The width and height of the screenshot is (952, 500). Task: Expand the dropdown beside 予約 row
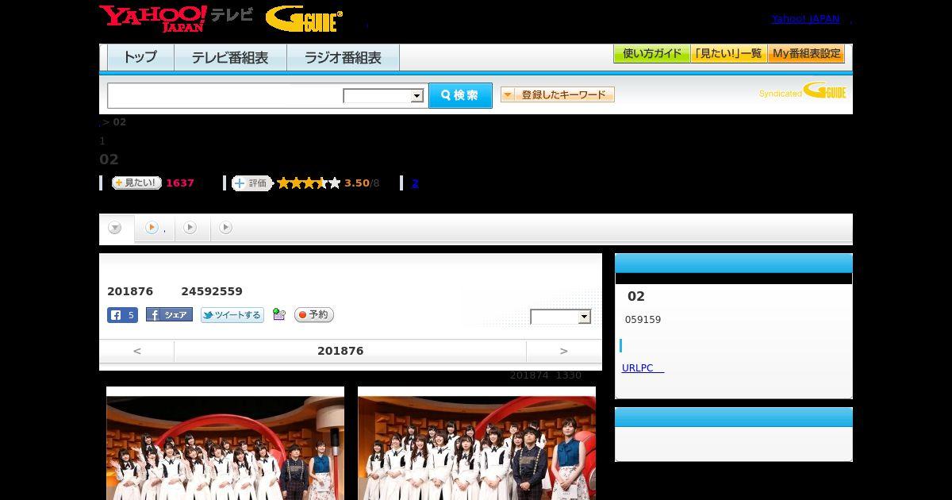(x=561, y=317)
